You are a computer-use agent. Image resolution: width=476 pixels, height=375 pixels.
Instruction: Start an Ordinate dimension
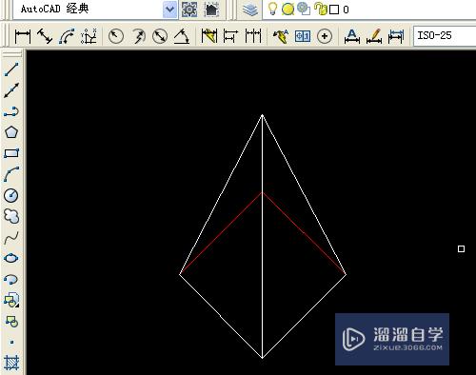(89, 36)
